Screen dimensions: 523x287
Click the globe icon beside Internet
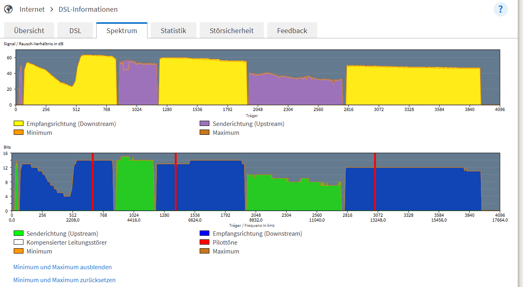click(x=8, y=9)
